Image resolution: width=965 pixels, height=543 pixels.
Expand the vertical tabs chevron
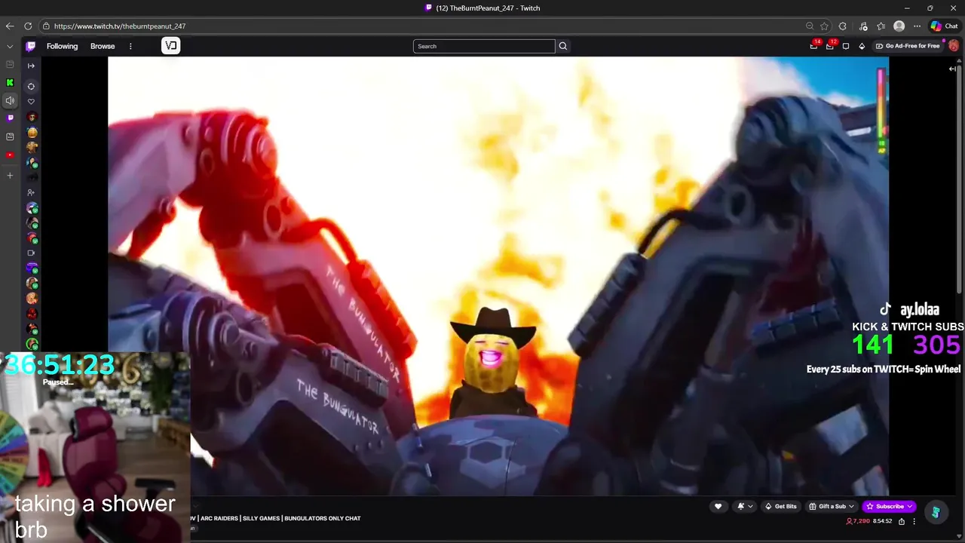10,46
